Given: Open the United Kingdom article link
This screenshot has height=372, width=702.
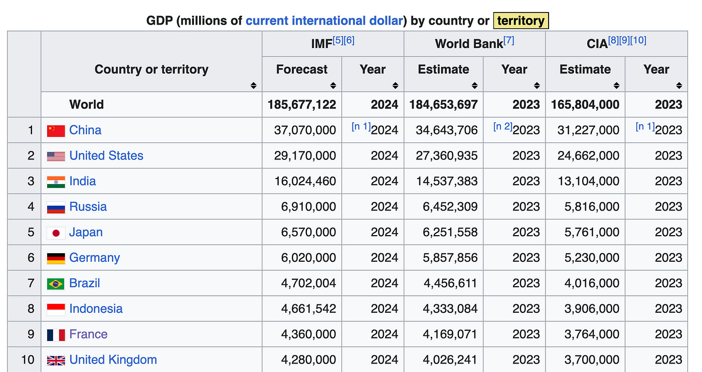Looking at the screenshot, I should [x=113, y=360].
